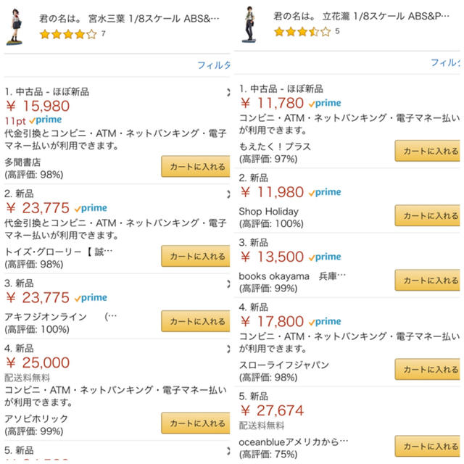Expand the ¥25,000 offer chevron
Viewport: 464px width, 464px height.
[228, 349]
